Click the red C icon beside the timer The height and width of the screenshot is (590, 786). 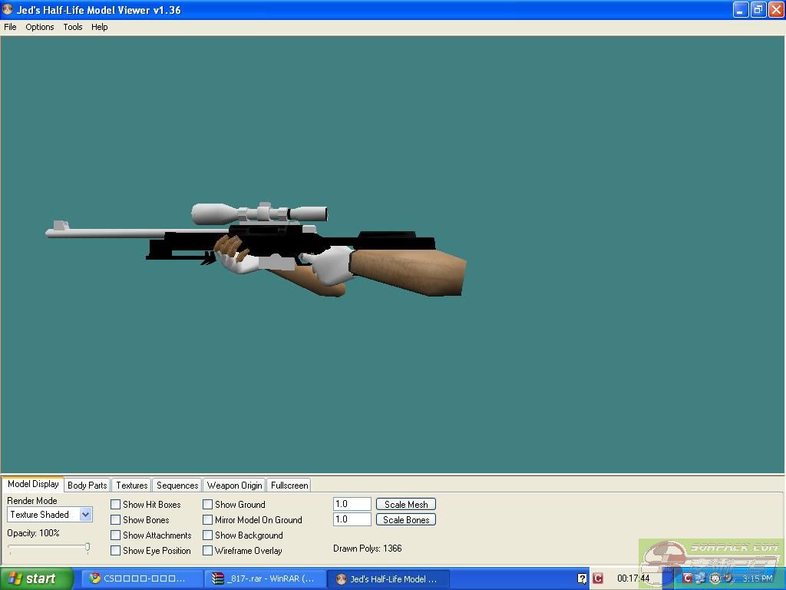598,578
